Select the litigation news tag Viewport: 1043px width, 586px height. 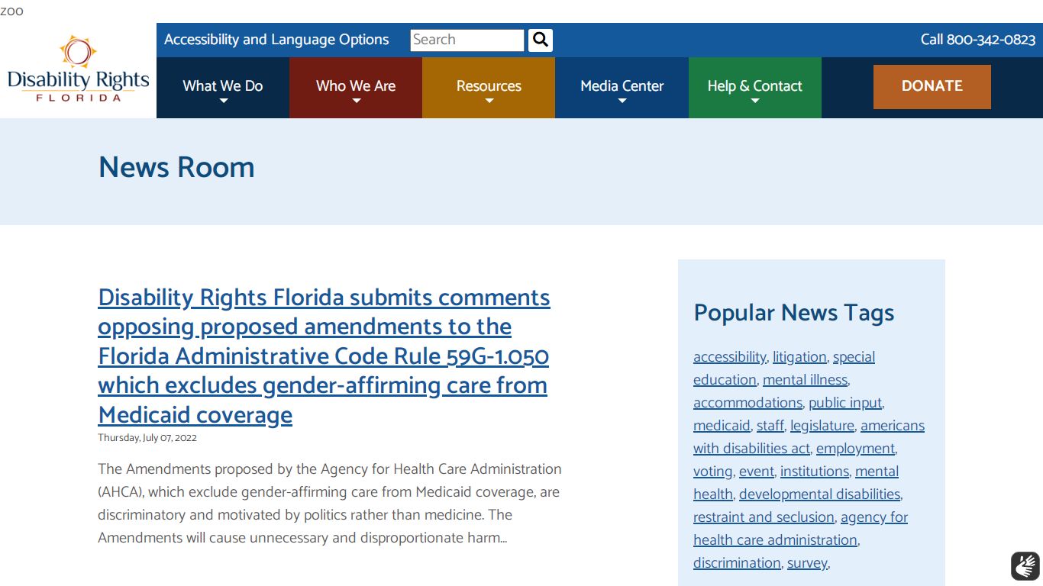[x=799, y=357]
